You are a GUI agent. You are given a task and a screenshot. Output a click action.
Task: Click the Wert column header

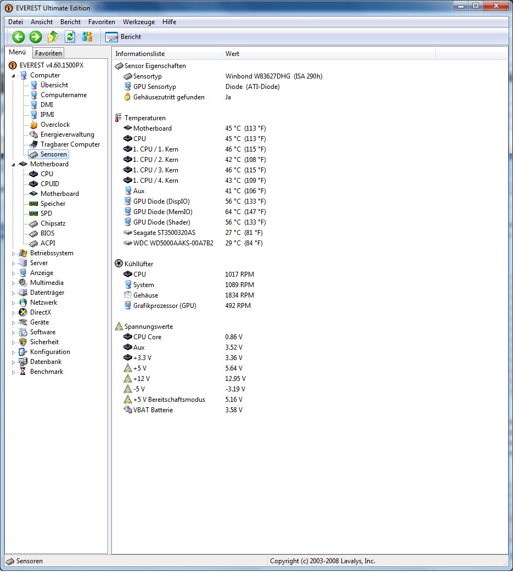329,54
